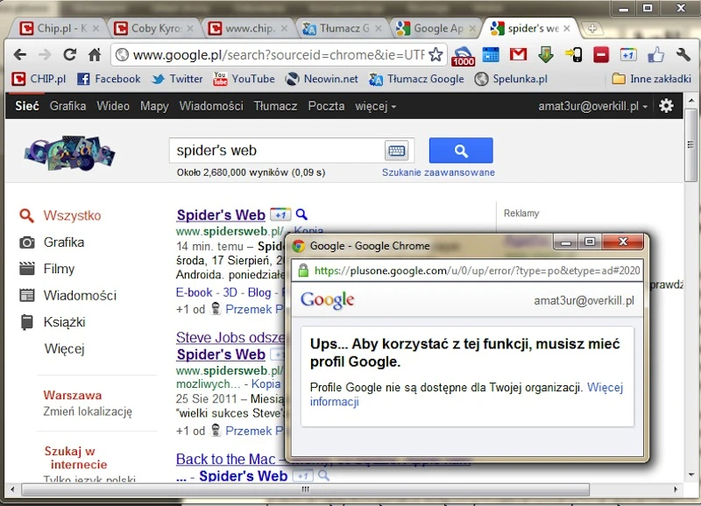The height and width of the screenshot is (506, 701).
Task: Click the red minus extension icon
Action: (x=601, y=54)
